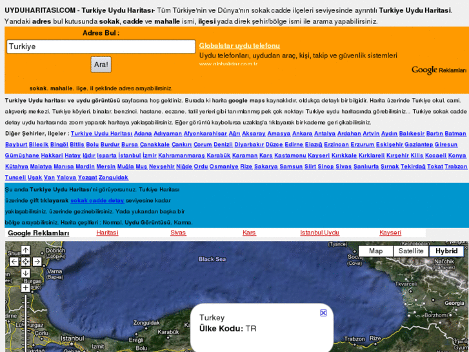Open www.globalstar.com.tr ad URL
Image resolution: width=469 pixels, height=352 pixels.
point(228,64)
